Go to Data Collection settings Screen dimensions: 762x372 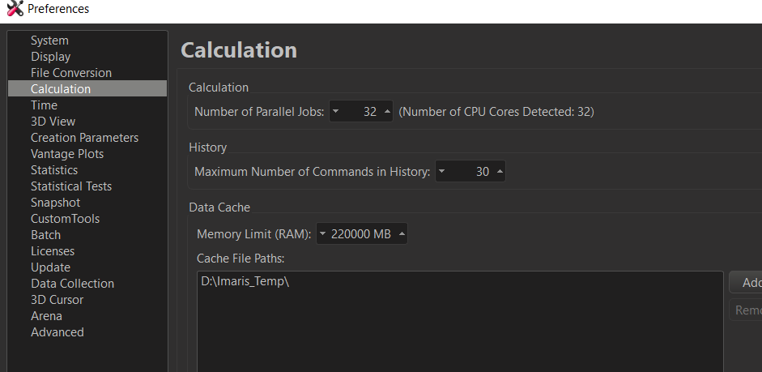tap(72, 284)
